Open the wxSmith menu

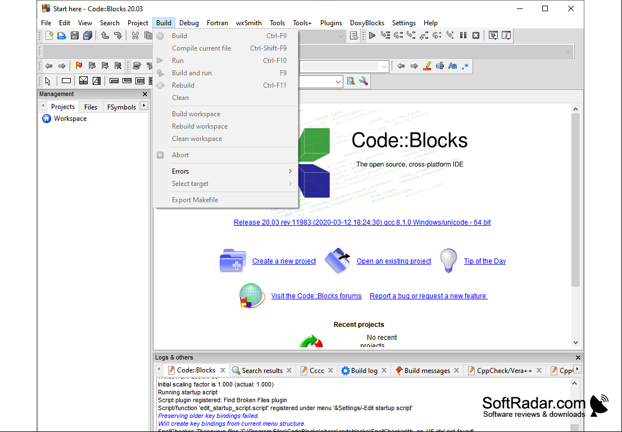(x=249, y=23)
